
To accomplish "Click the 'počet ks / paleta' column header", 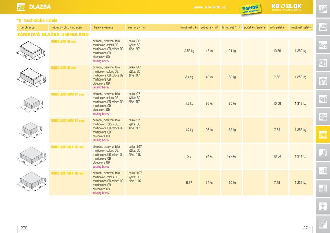I will (255, 27).
